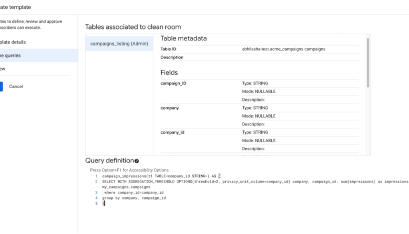The width and height of the screenshot is (409, 234).
Task: Select the company field name
Action: tap(169, 108)
